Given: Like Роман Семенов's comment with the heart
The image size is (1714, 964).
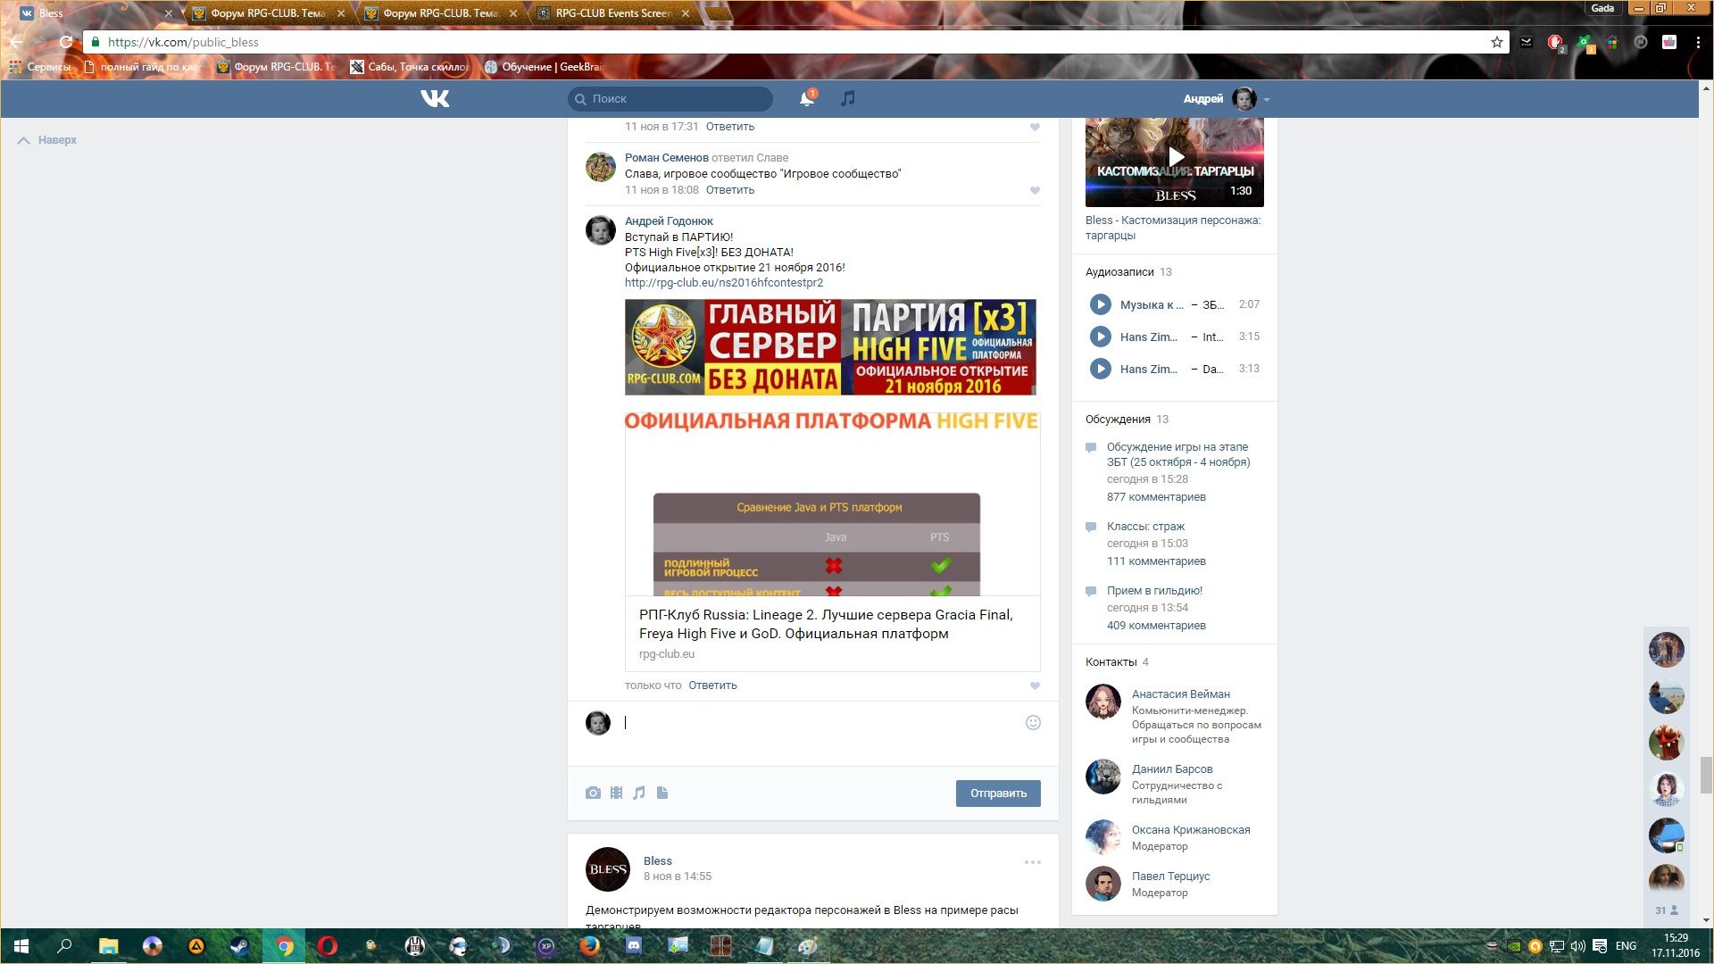Looking at the screenshot, I should [1035, 190].
